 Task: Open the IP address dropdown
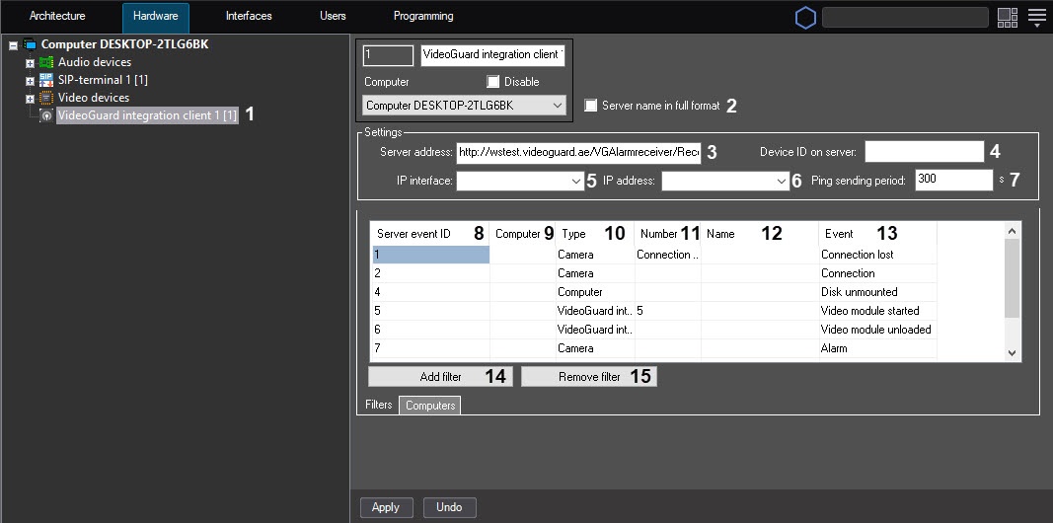(781, 182)
